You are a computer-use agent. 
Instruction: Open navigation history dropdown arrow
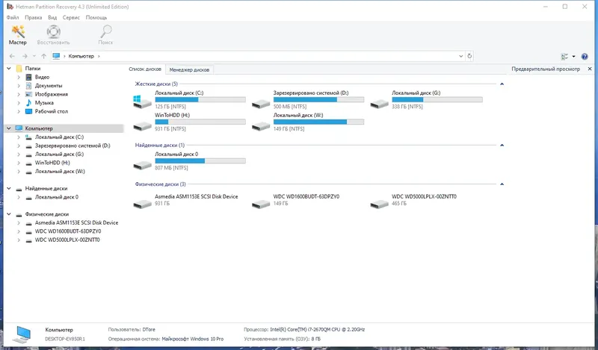coord(34,57)
